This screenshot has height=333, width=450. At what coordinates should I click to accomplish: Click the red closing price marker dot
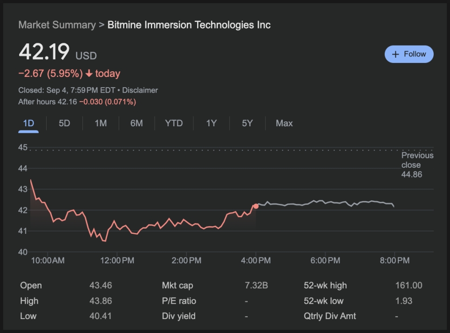pos(256,206)
